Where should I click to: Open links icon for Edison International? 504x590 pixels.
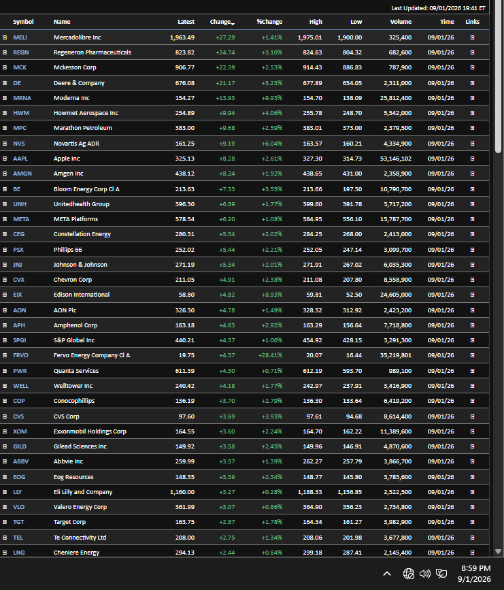tap(473, 295)
